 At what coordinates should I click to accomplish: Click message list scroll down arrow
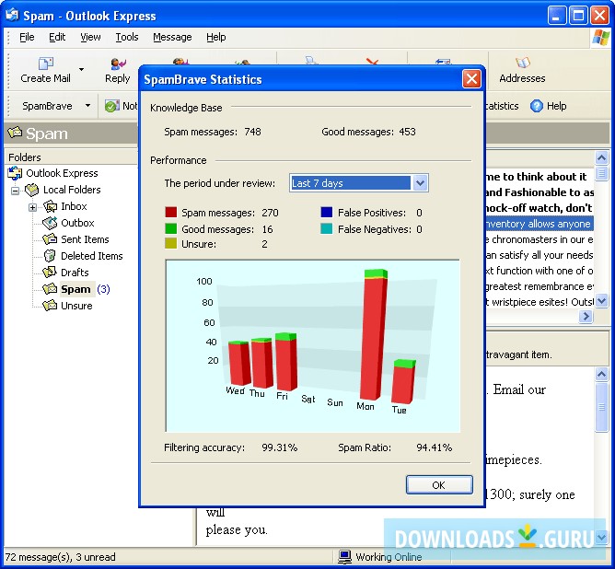tap(601, 301)
